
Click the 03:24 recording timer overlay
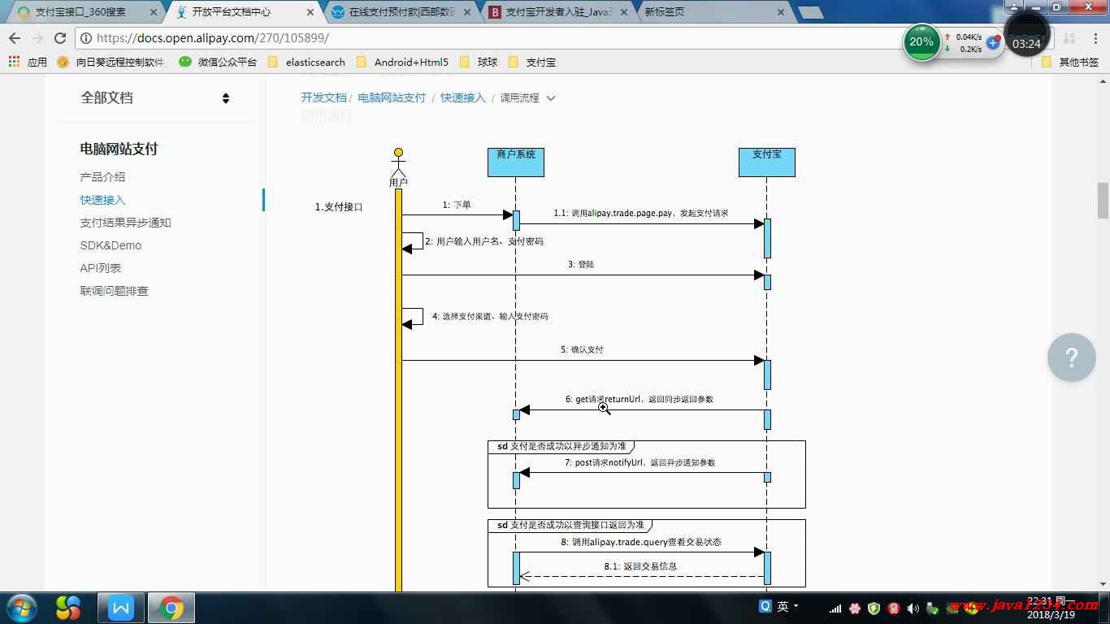pos(1027,35)
